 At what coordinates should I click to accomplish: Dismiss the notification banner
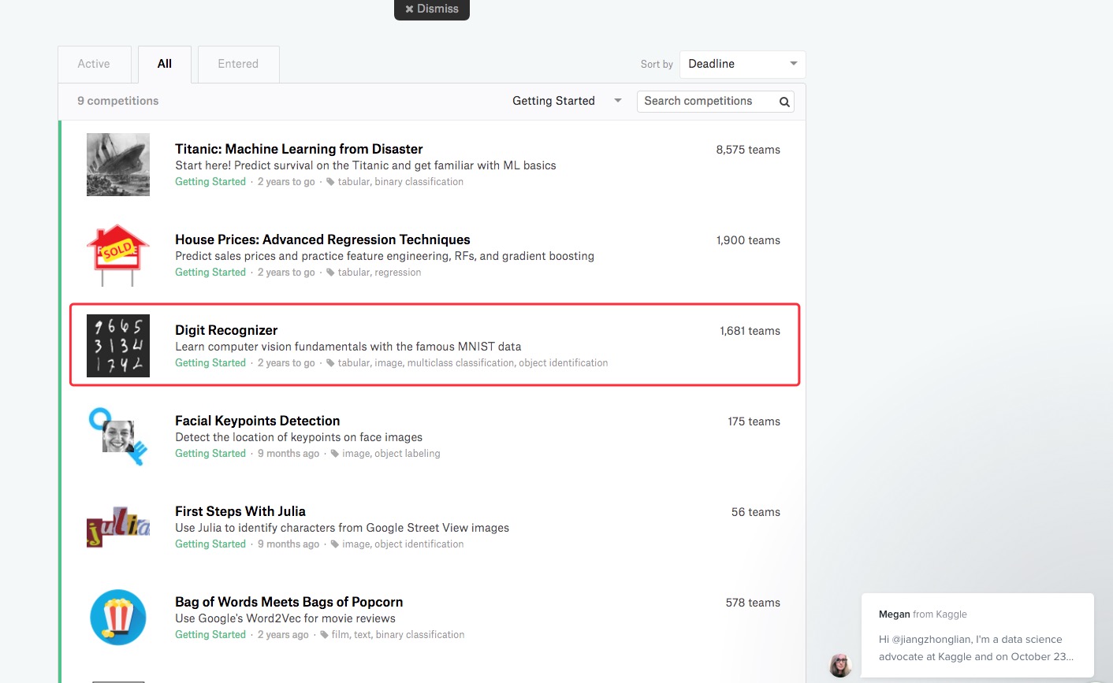point(432,9)
